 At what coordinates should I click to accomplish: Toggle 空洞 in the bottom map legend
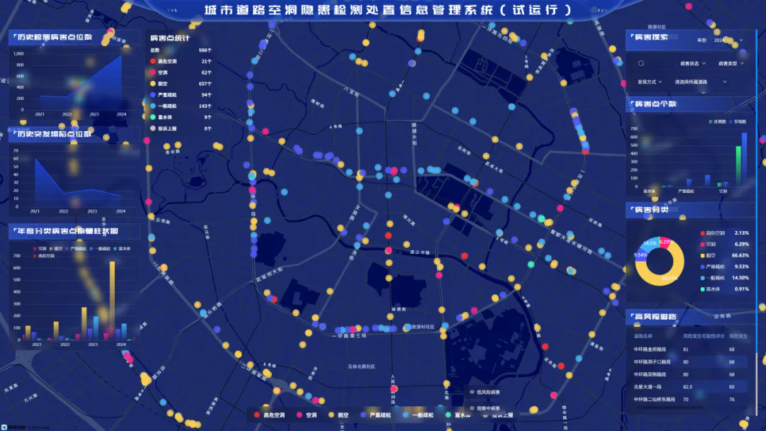(x=307, y=415)
